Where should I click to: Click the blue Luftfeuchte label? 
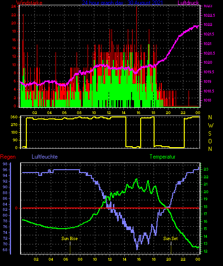point(45,157)
